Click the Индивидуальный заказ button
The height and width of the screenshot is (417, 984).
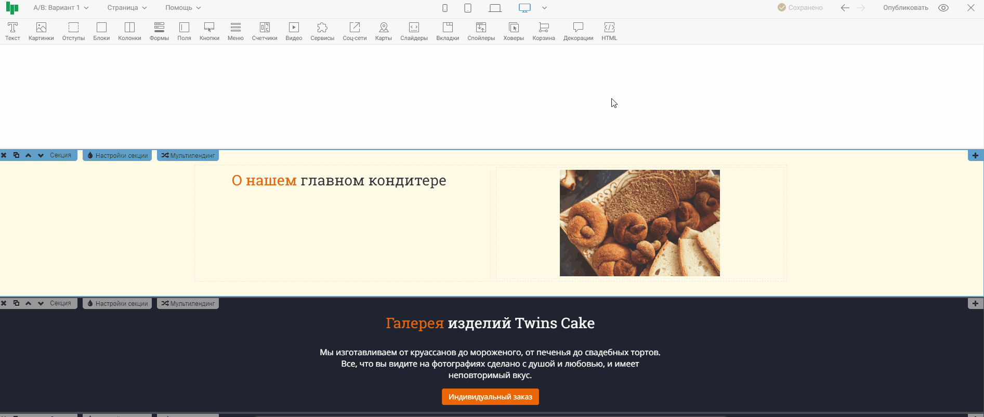click(x=490, y=397)
